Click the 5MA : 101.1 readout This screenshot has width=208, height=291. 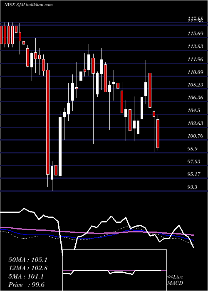click(26, 276)
